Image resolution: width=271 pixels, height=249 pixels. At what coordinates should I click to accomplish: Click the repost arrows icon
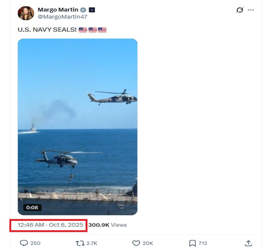[80, 243]
